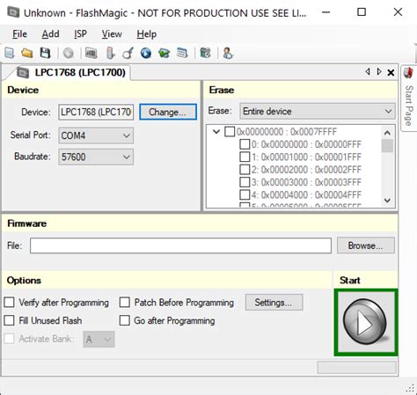Click the Browse... firmware button

click(x=366, y=245)
